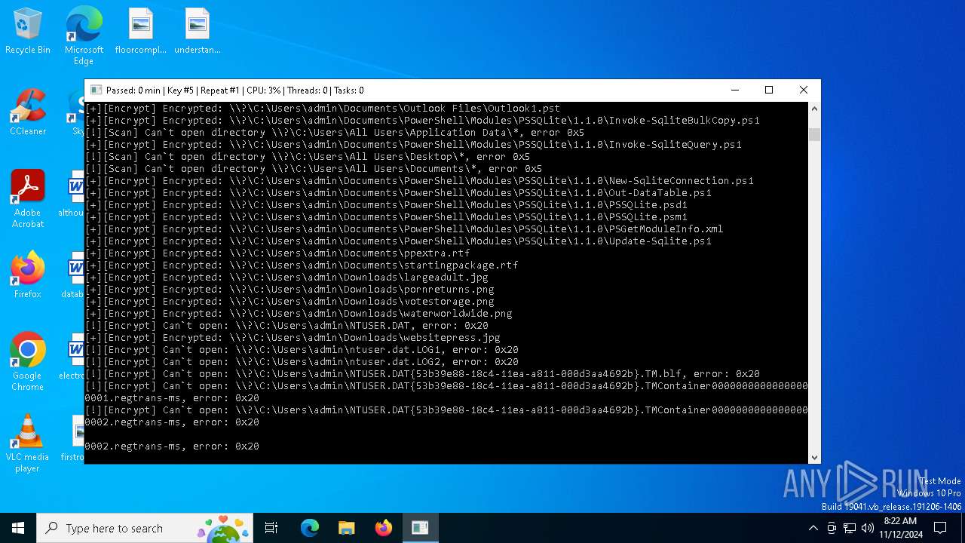Open network status tray icon

pos(850,528)
